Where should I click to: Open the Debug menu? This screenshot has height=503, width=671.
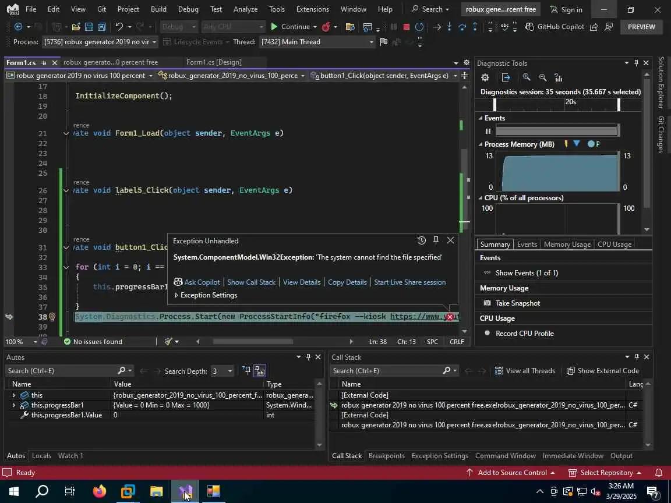click(188, 9)
